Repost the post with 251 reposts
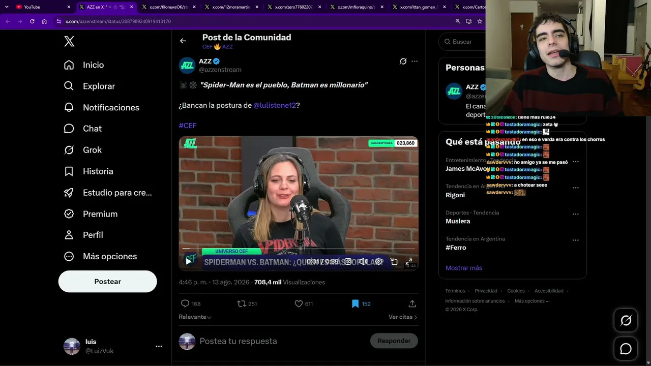The height and width of the screenshot is (366, 651). (x=247, y=303)
